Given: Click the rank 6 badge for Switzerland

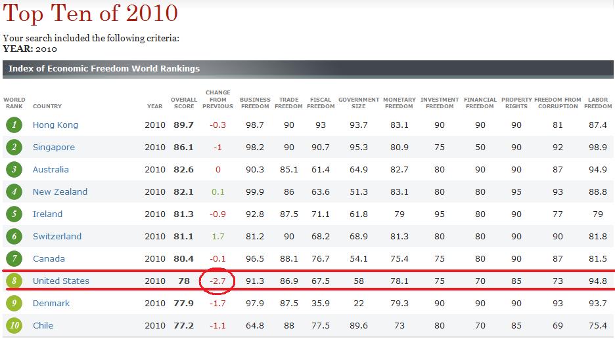Looking at the screenshot, I should pos(14,237).
